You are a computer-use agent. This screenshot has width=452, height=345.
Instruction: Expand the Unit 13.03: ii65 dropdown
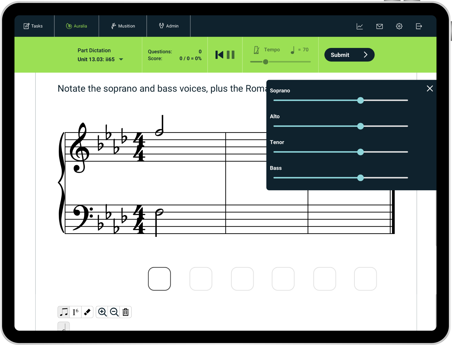[121, 59]
